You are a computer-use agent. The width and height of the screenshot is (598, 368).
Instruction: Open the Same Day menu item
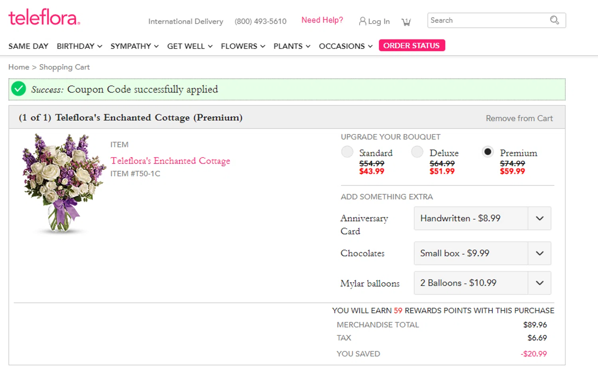click(28, 46)
